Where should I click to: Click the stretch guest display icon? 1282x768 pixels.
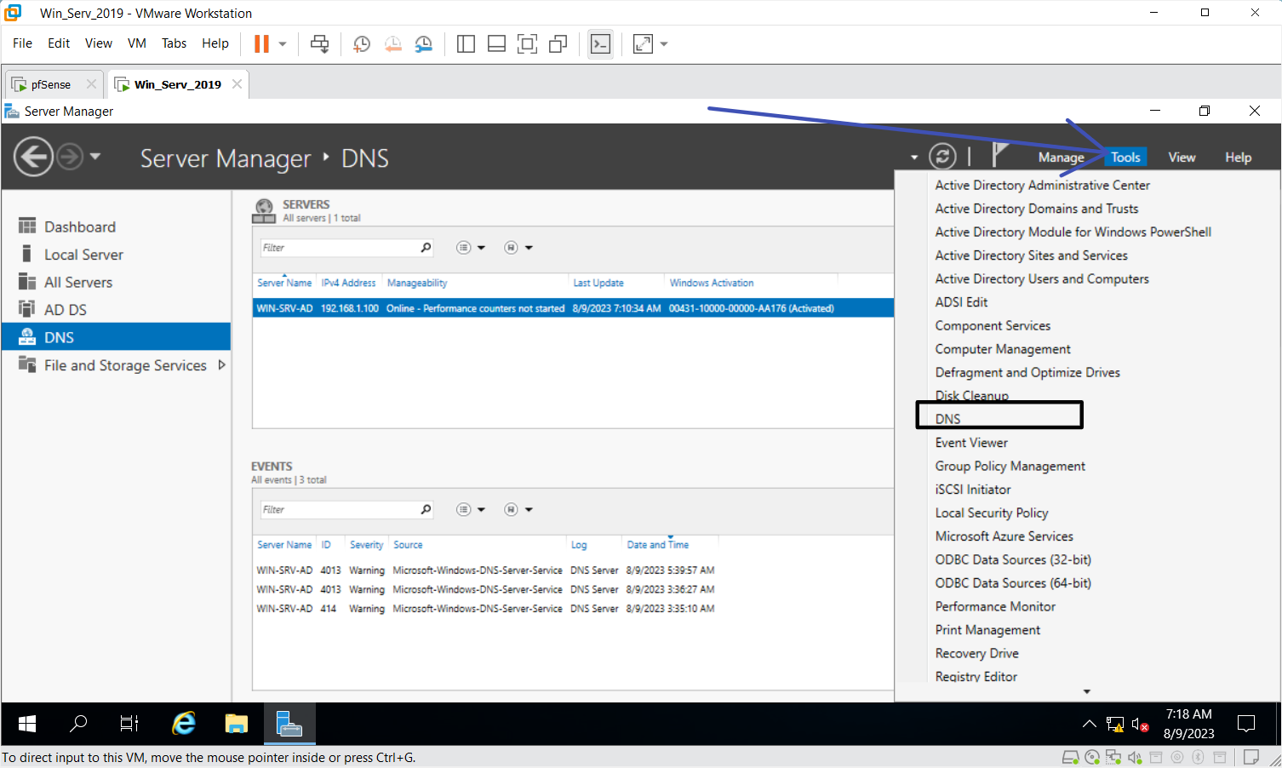tap(643, 43)
